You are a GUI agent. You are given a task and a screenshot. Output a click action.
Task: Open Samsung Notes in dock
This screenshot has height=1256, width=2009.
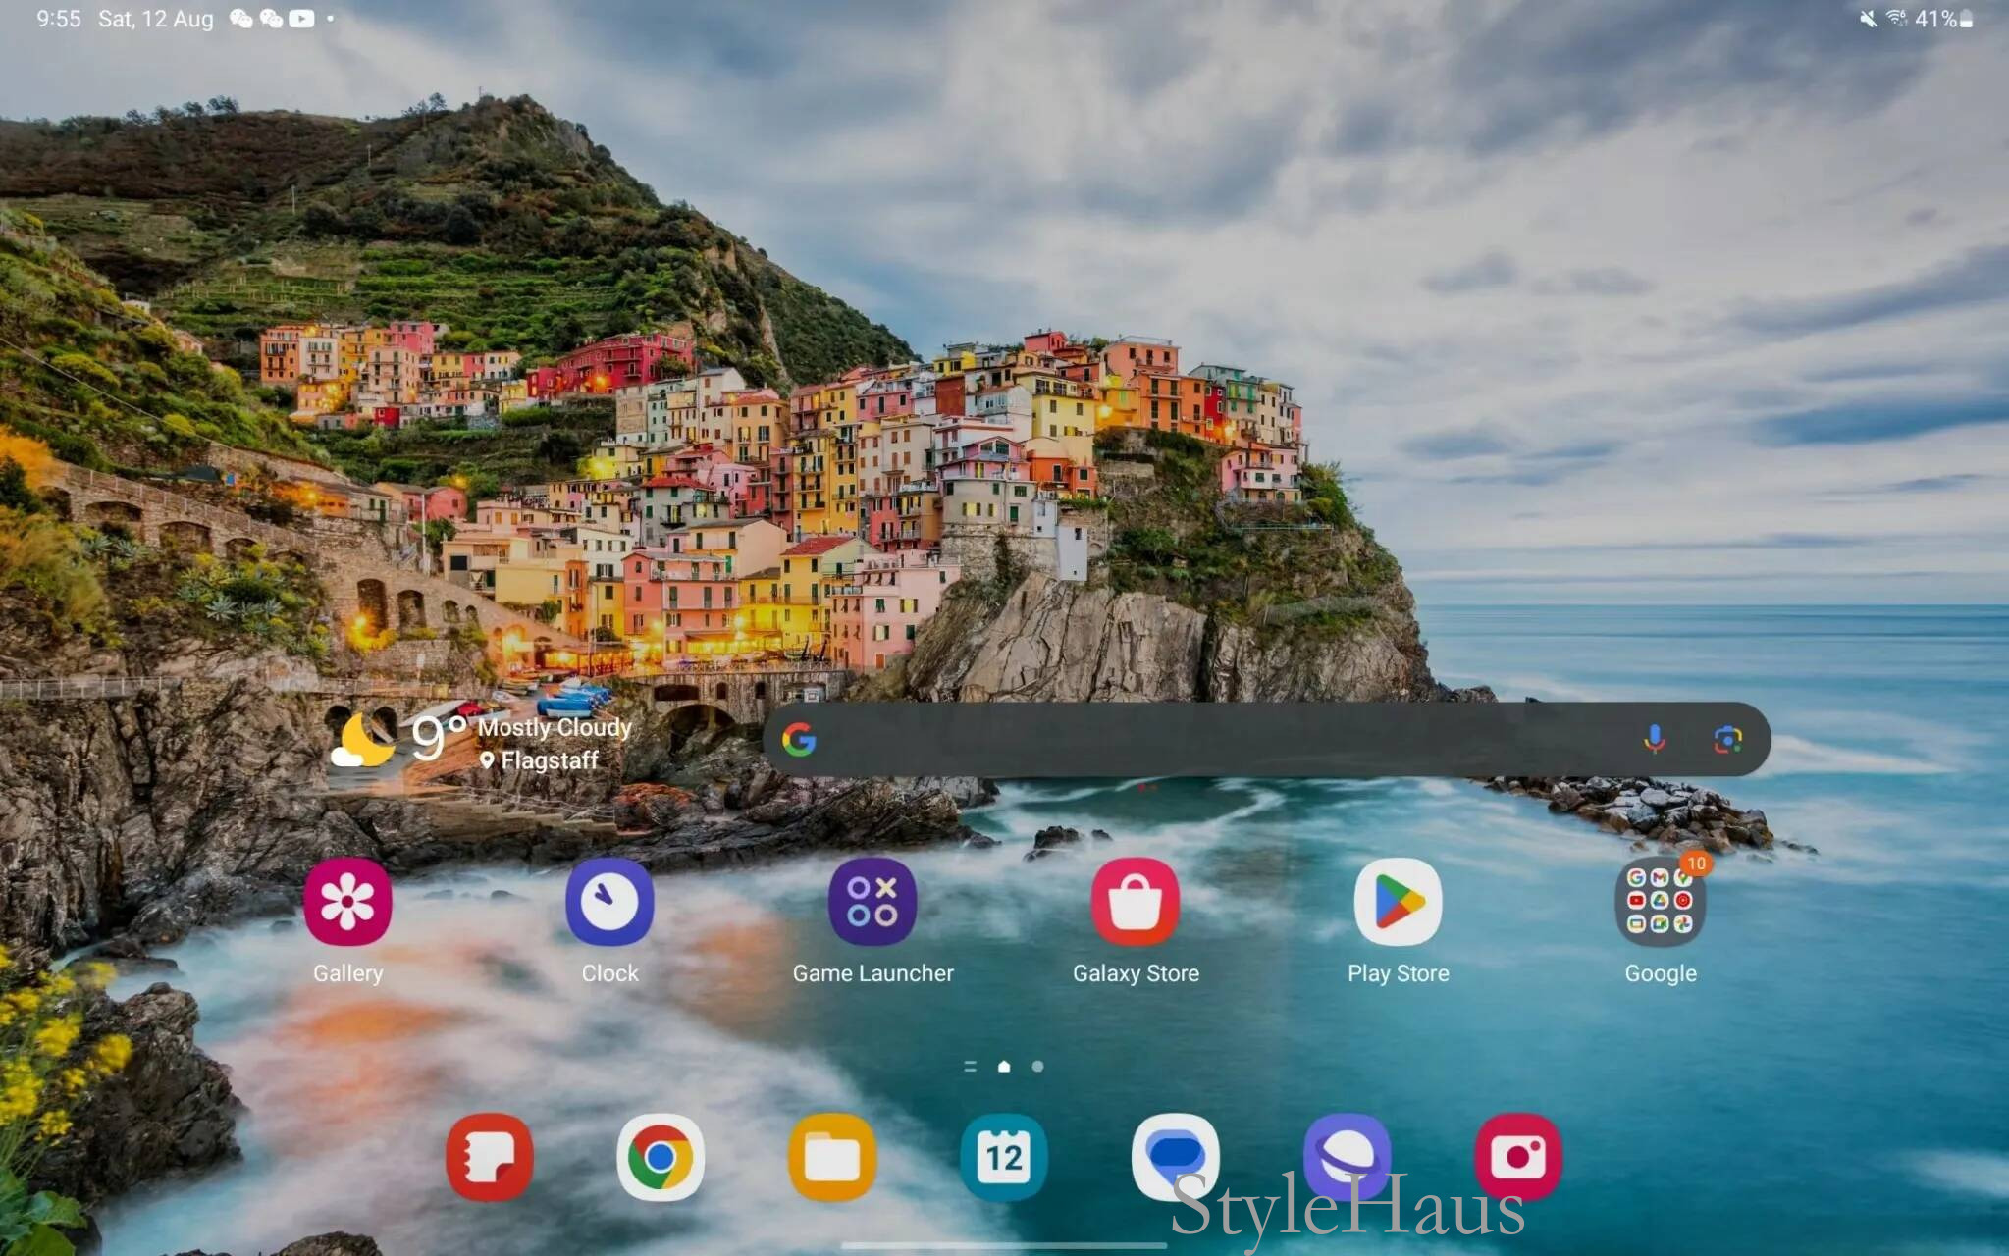(x=489, y=1158)
